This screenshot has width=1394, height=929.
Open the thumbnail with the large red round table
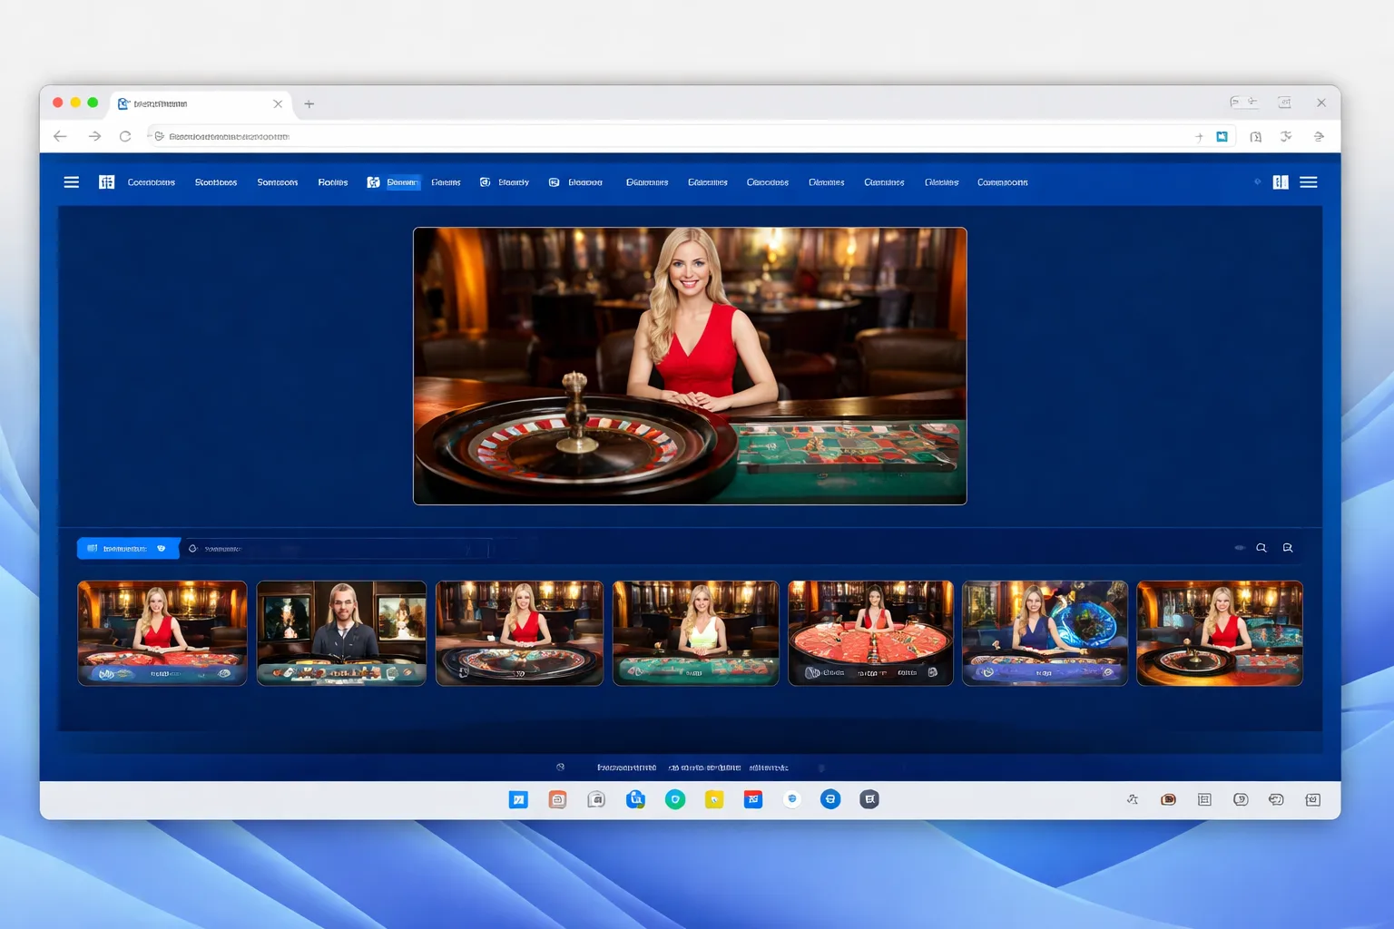point(870,633)
